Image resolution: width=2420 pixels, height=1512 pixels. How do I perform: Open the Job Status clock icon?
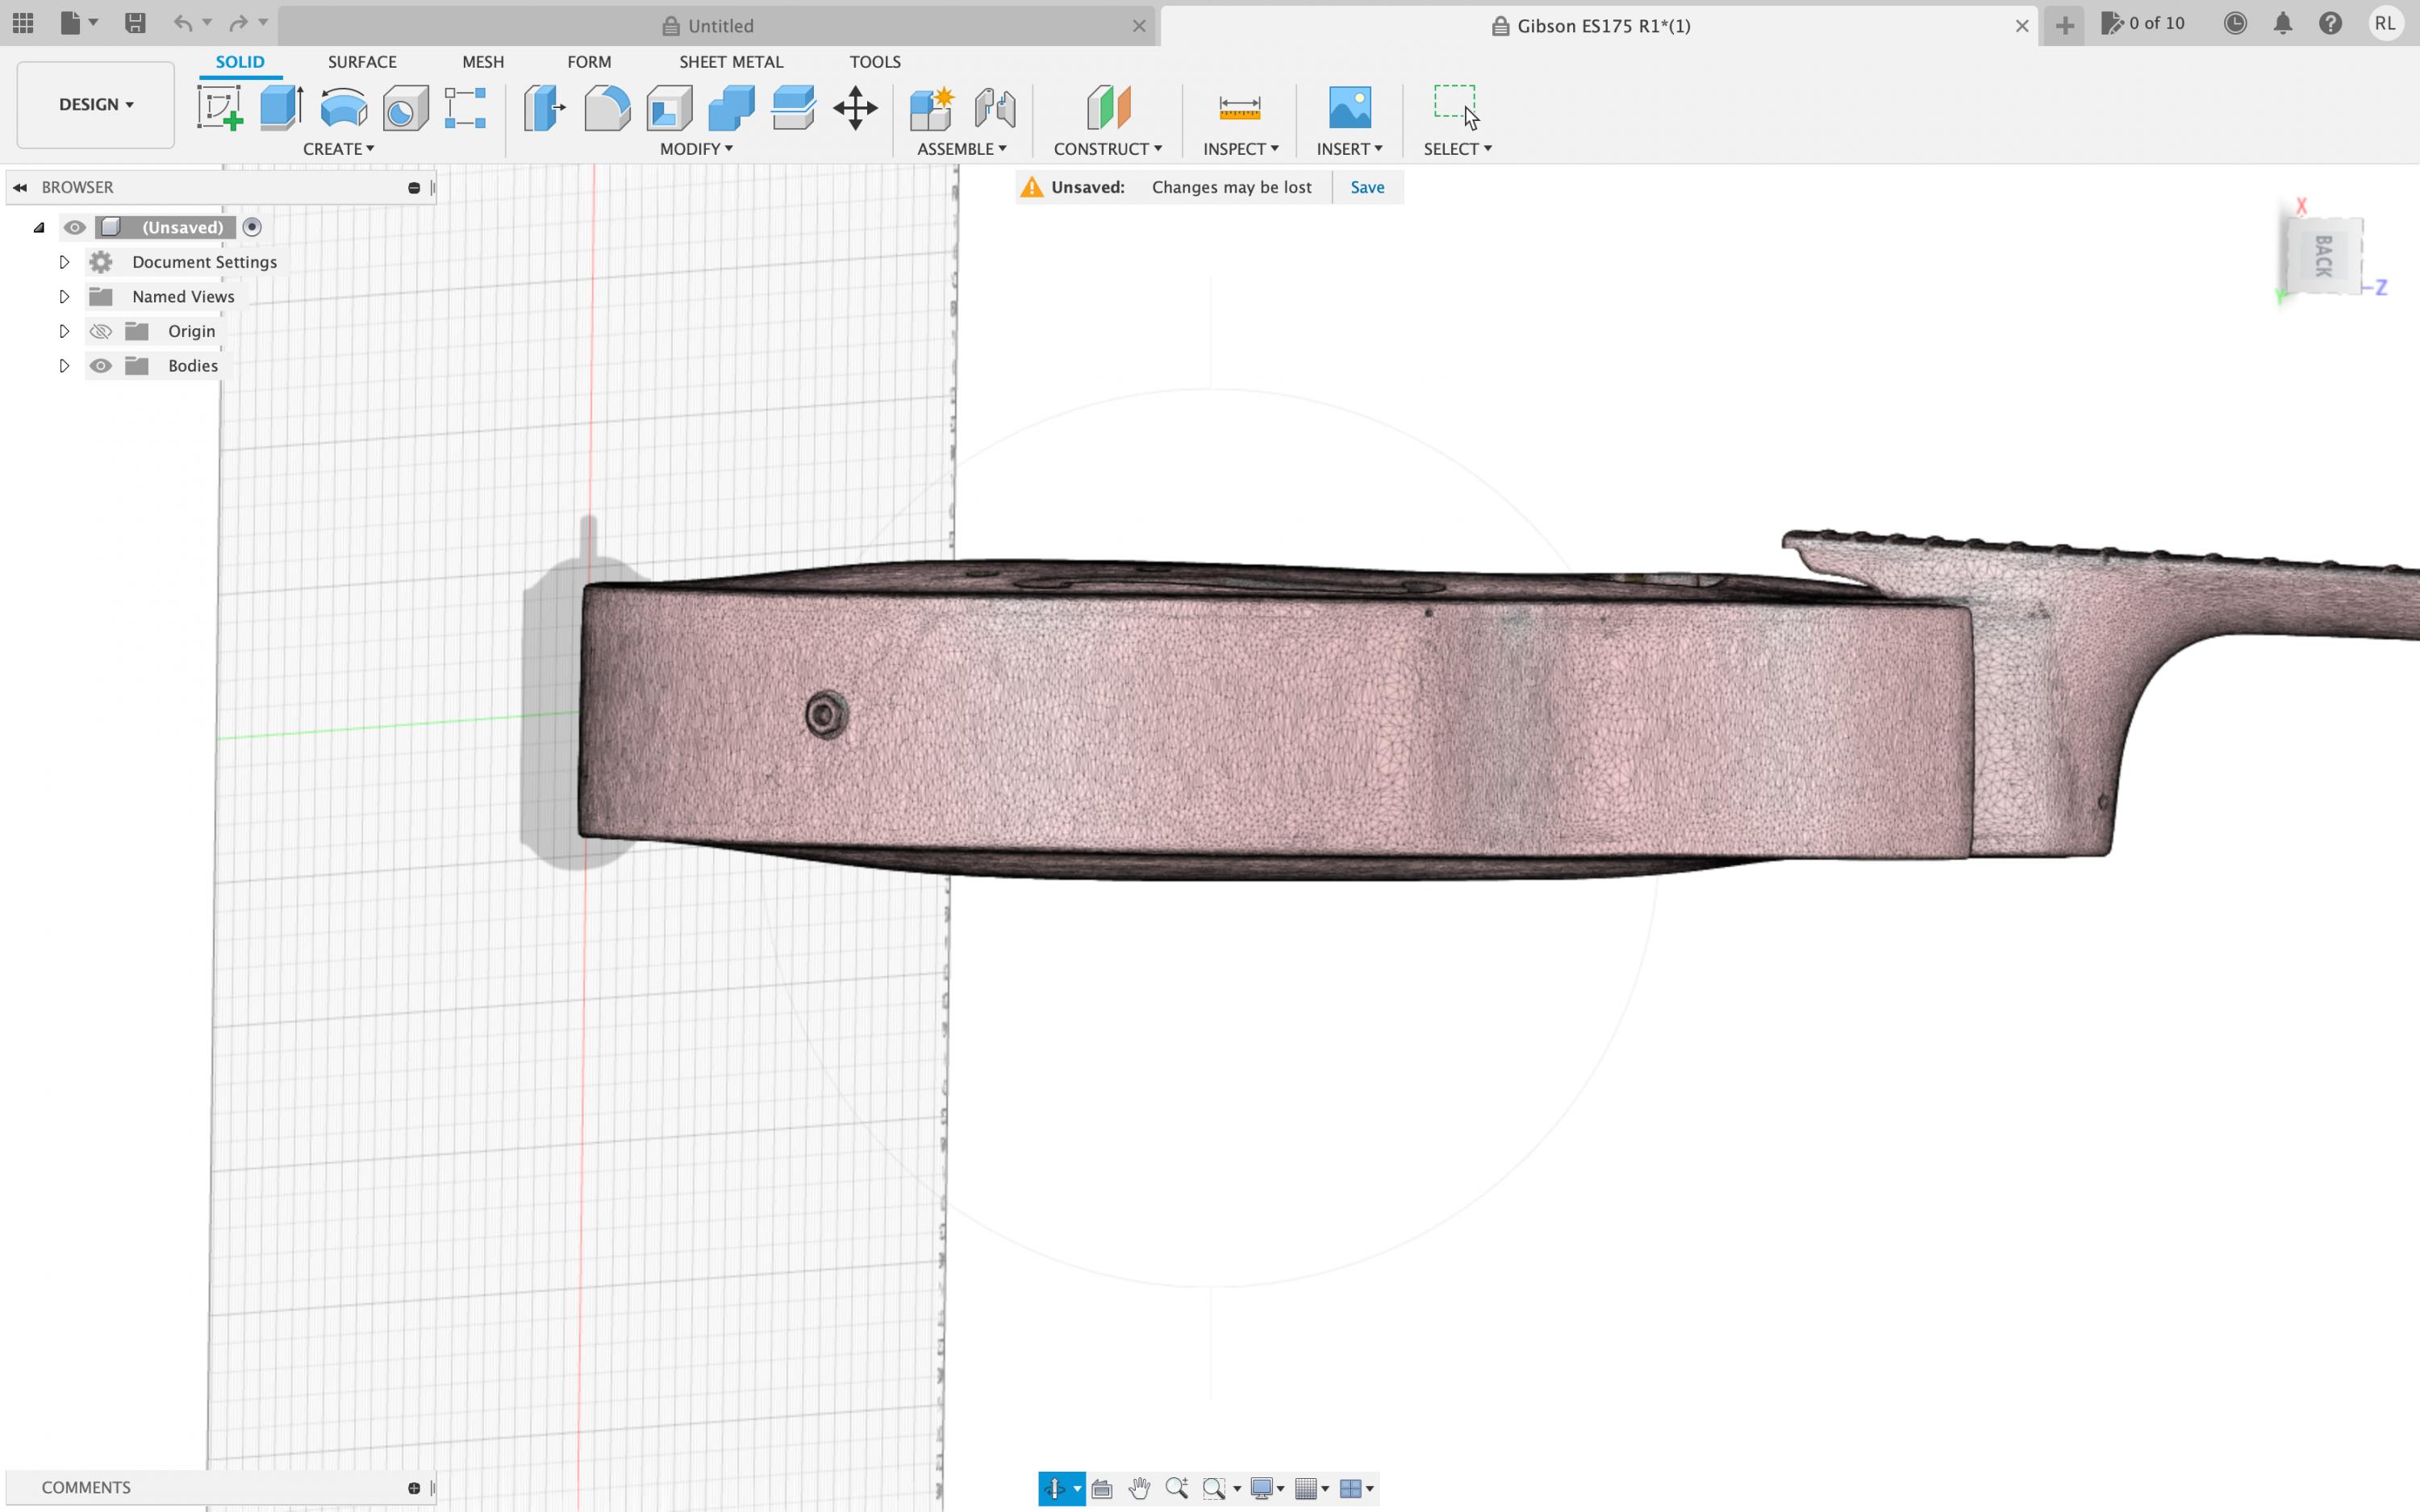2235,23
